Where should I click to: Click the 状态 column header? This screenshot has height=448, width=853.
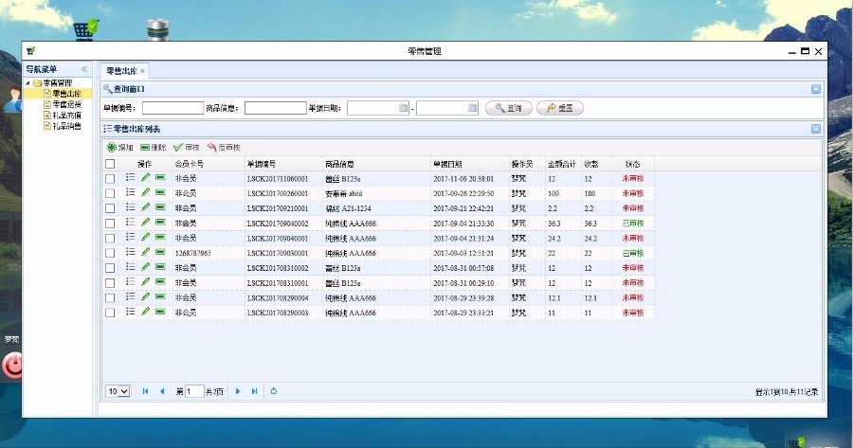click(633, 164)
